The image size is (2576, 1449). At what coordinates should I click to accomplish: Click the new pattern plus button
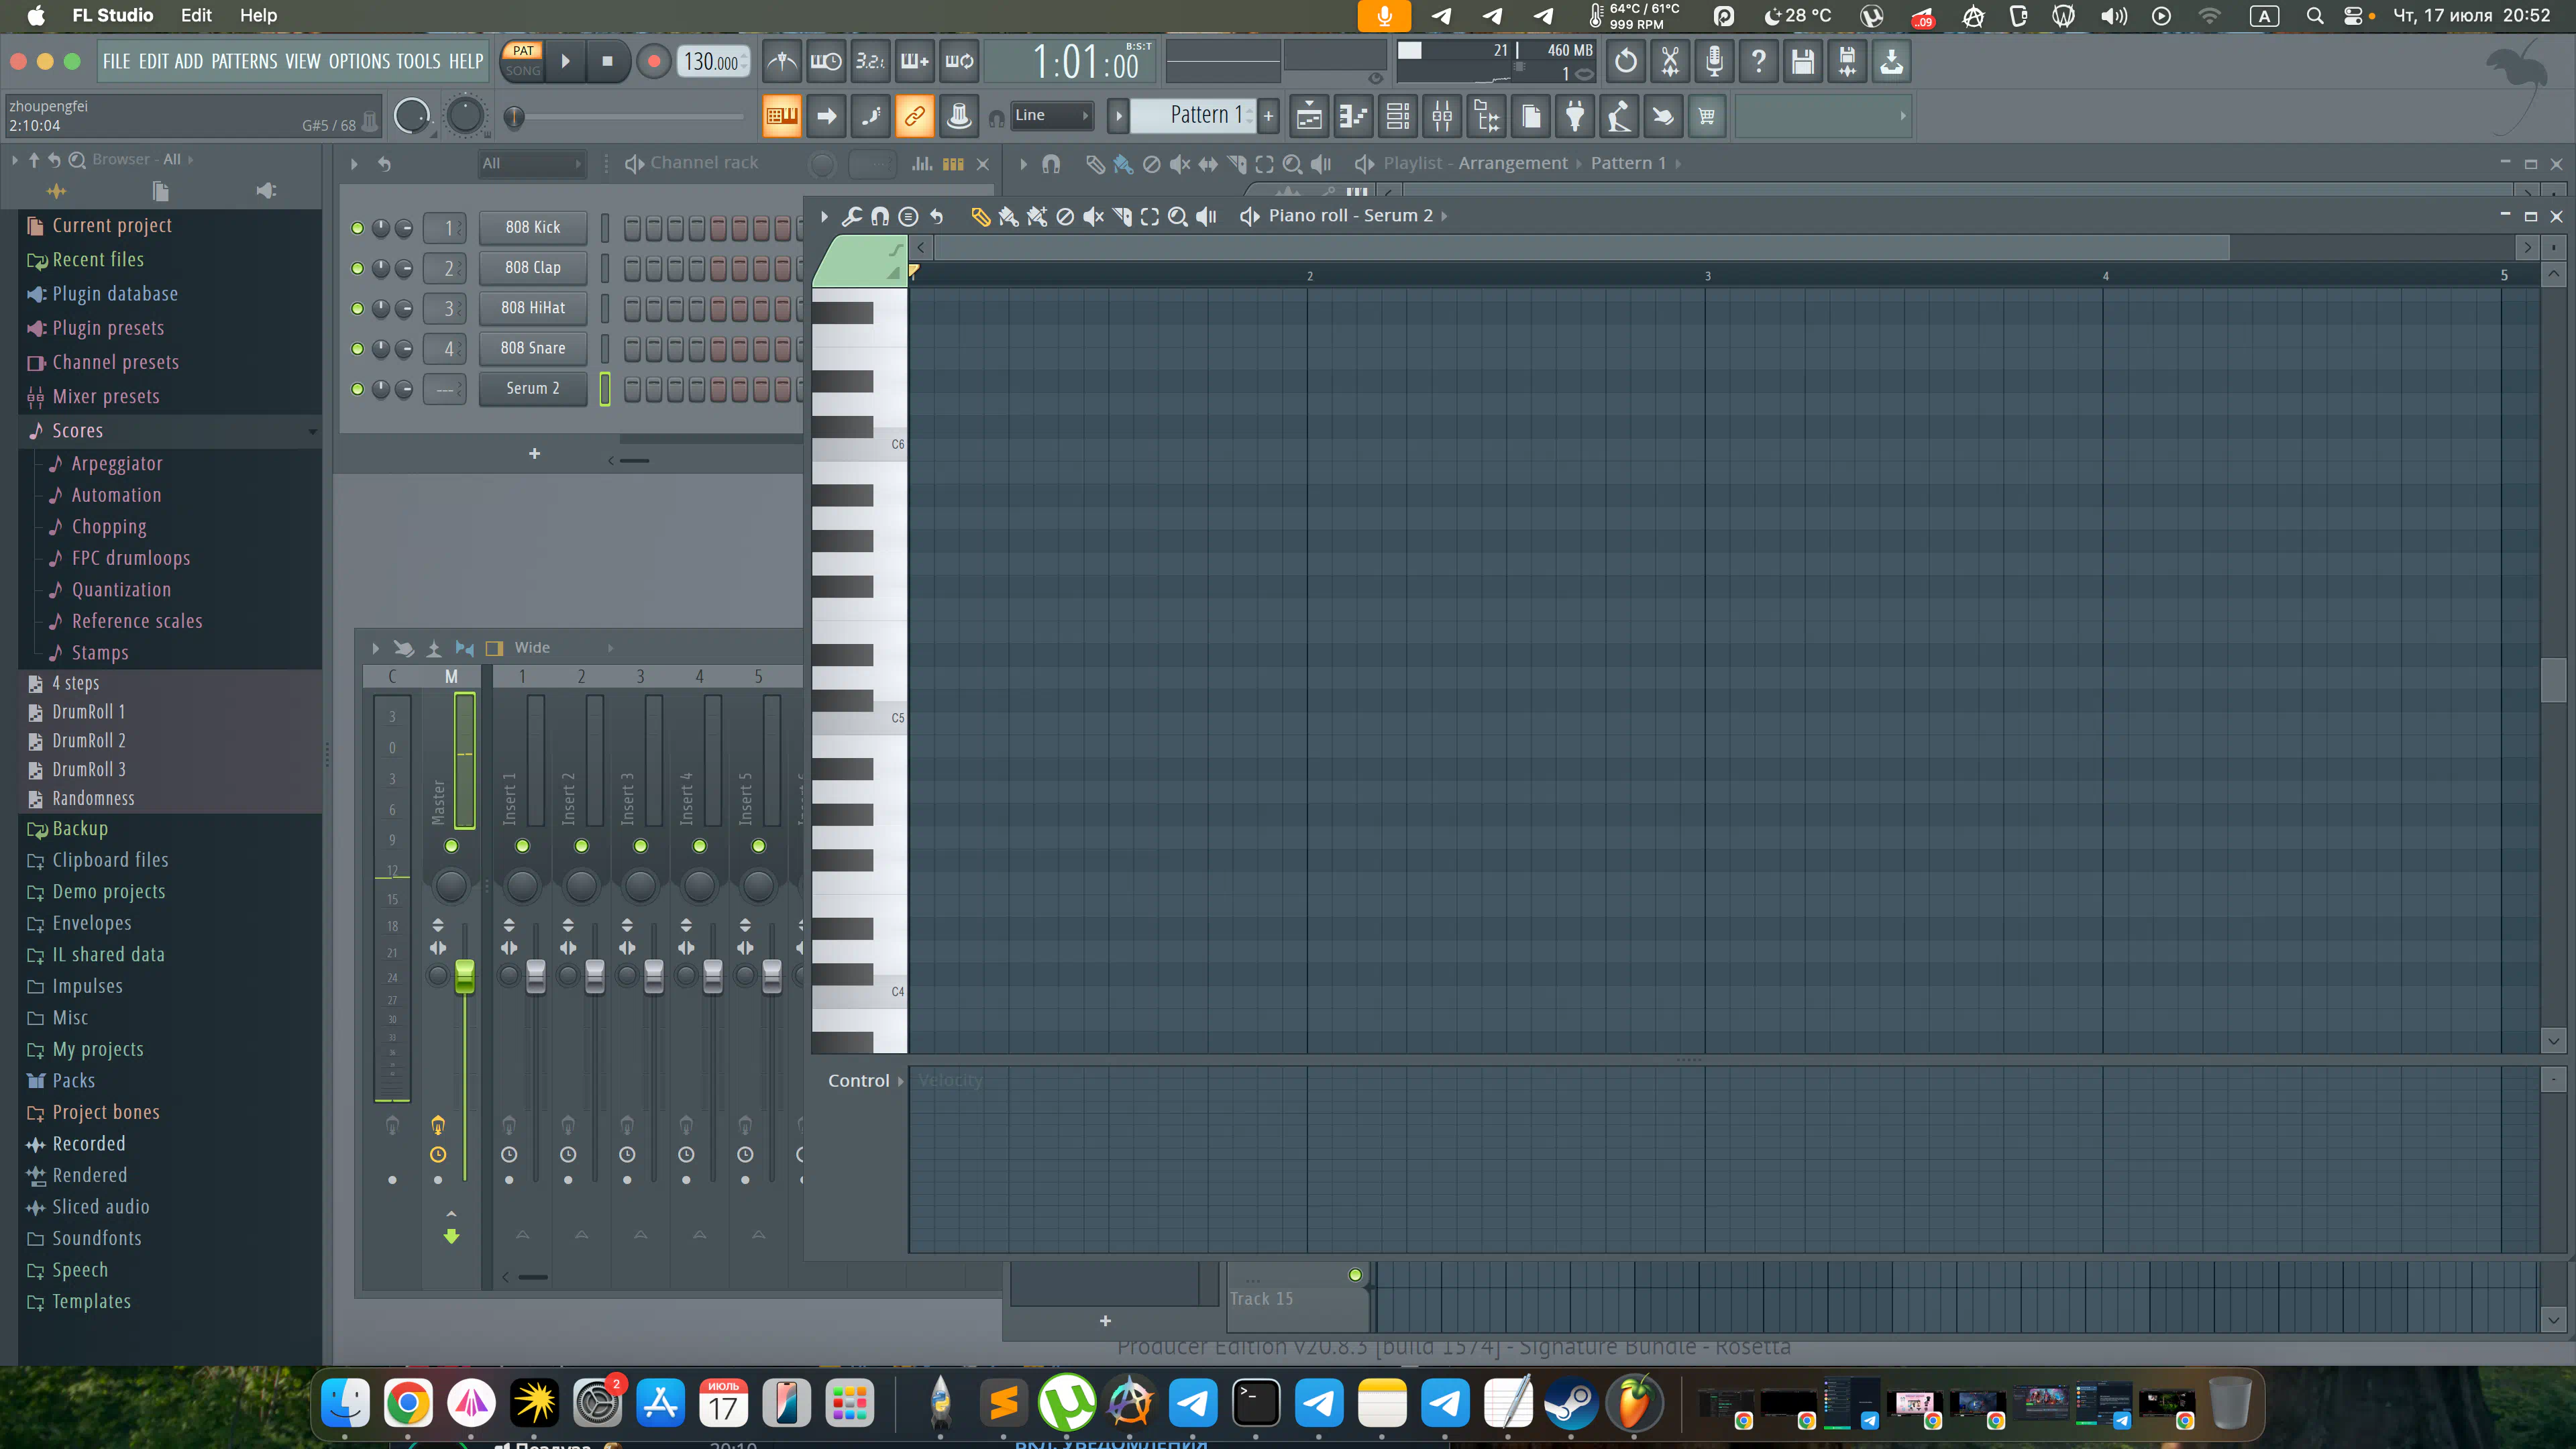pyautogui.click(x=1268, y=116)
